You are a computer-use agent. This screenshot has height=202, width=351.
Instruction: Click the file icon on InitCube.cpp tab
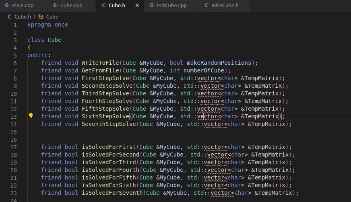151,6
